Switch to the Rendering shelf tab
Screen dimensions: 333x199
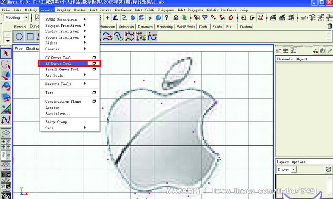164,27
